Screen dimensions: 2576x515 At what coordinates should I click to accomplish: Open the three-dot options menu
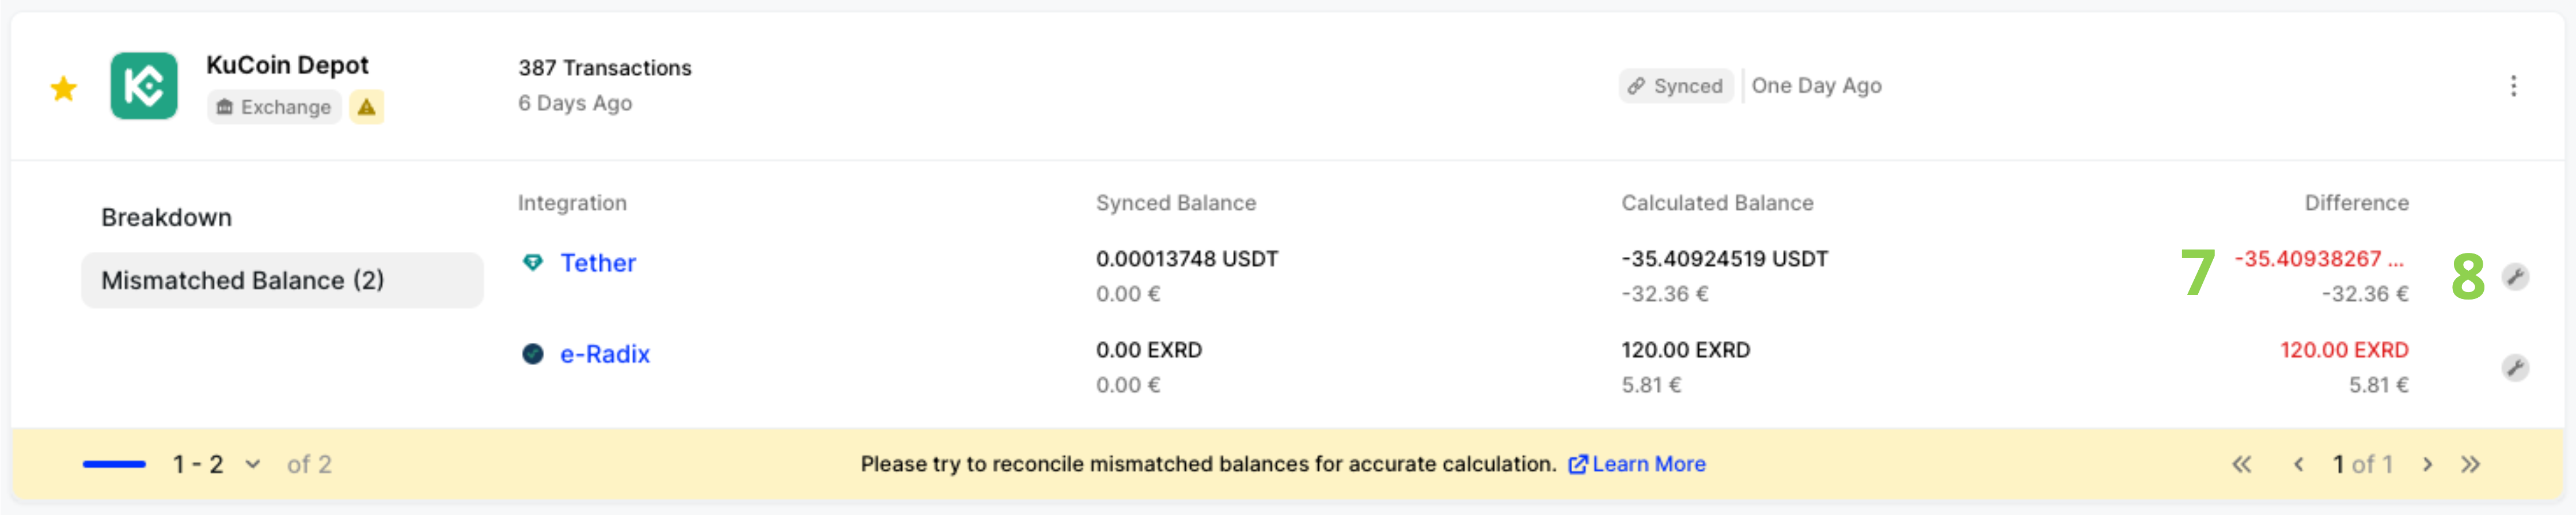tap(2513, 86)
